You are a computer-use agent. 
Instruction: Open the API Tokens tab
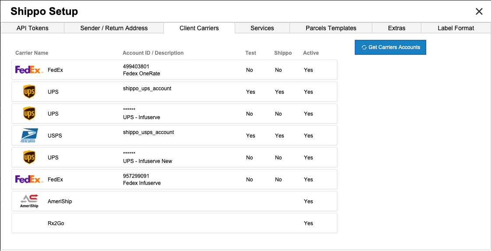(x=32, y=28)
